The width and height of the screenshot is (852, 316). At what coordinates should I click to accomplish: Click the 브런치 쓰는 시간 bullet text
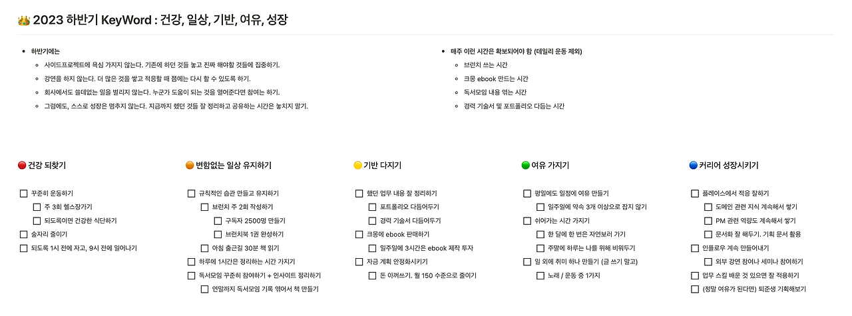pos(485,65)
